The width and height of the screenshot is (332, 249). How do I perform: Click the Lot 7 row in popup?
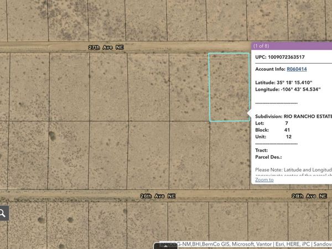[x=272, y=123]
